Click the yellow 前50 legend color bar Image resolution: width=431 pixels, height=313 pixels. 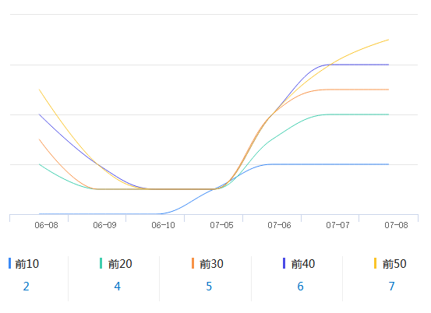point(376,263)
